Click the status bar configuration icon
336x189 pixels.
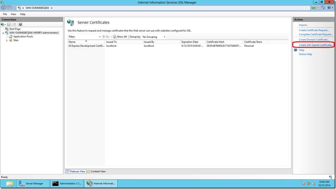(x=330, y=177)
